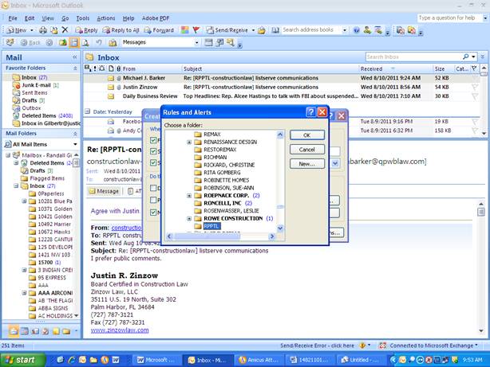Click Reply to All in toolbar
The width and height of the screenshot is (490, 367).
[x=121, y=30]
